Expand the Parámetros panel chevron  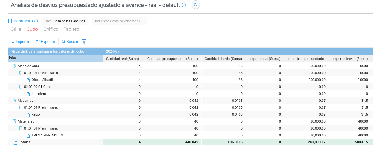tap(37, 21)
